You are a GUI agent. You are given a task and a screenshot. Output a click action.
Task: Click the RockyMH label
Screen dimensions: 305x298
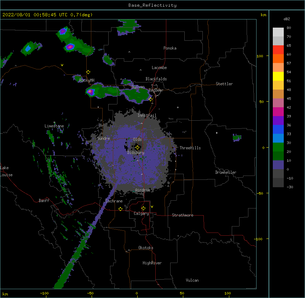point(87,80)
